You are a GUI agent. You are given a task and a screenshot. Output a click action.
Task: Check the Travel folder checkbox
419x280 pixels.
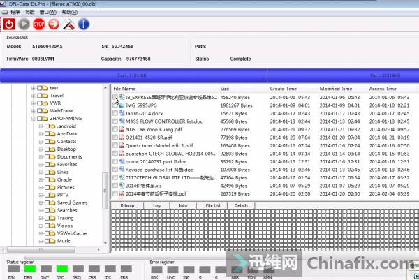click(x=40, y=96)
